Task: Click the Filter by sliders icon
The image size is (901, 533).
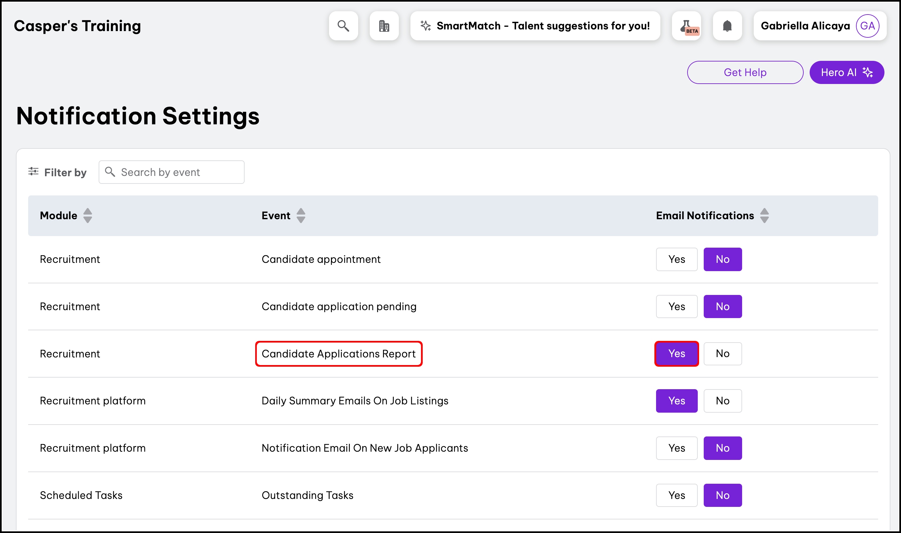Action: tap(33, 172)
